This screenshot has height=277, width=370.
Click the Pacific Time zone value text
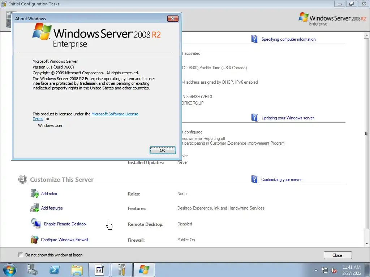[214, 68]
